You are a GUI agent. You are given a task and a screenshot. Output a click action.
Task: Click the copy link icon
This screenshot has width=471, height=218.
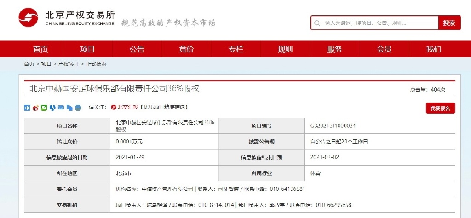pos(70,108)
